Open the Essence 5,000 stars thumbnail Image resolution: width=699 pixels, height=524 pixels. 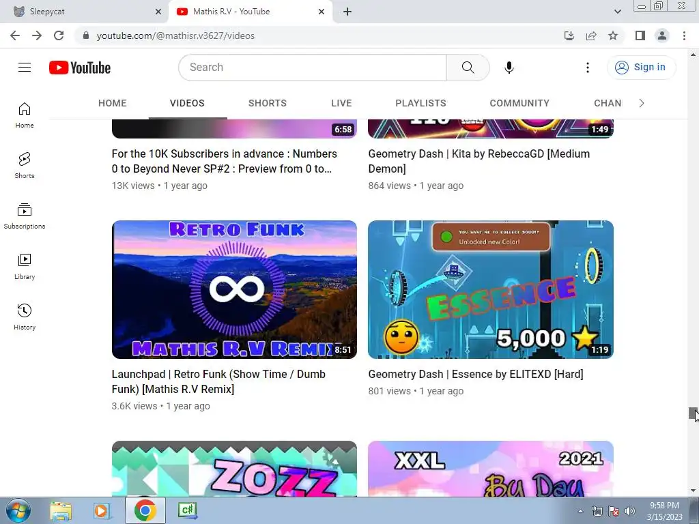pos(491,289)
